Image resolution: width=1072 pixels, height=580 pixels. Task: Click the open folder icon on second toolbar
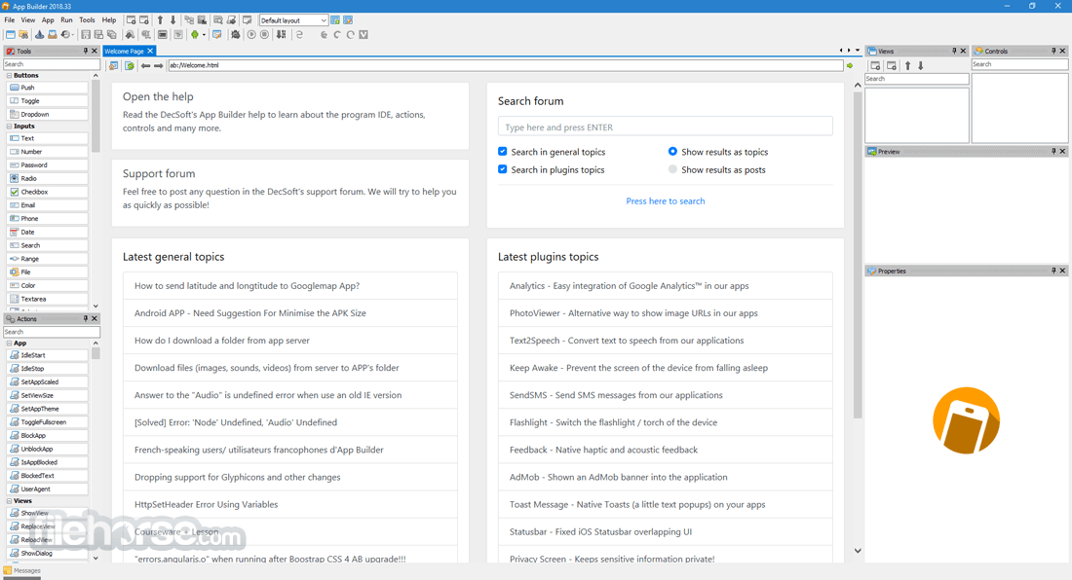click(x=24, y=35)
